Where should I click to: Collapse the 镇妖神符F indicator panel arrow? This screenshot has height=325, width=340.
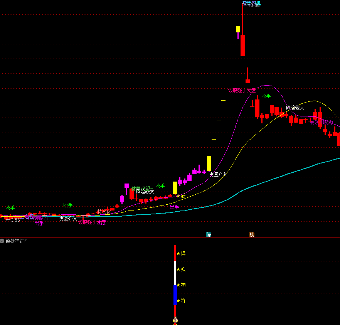tap(2, 241)
